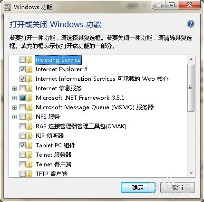Open the blue help question-mark icon
Viewport: 204px width, 202px height.
[x=191, y=24]
